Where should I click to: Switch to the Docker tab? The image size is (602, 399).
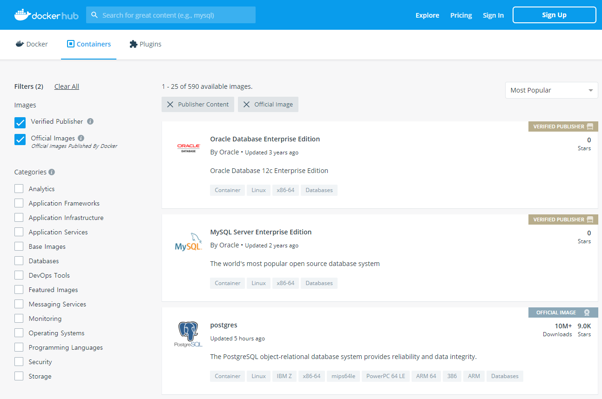pyautogui.click(x=32, y=44)
